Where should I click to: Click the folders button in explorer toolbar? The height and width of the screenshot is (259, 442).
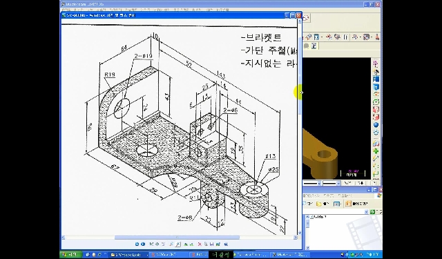(323, 204)
